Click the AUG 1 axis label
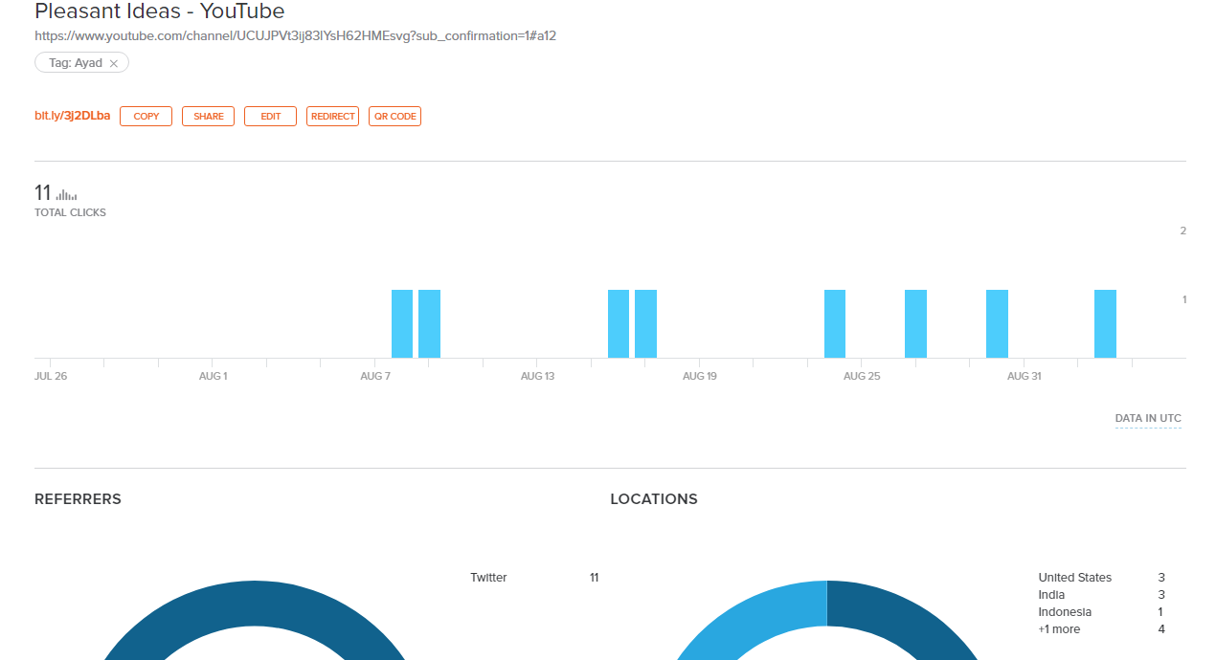1216x660 pixels. tap(213, 377)
